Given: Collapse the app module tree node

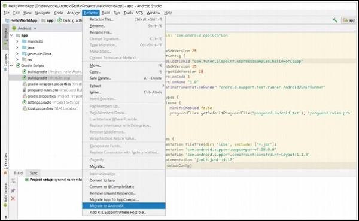Looking at the screenshot, I should coord(11,35).
